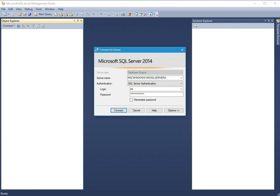The width and height of the screenshot is (280, 196).
Task: Click the Database Engine Query icon
Action: click(56, 14)
